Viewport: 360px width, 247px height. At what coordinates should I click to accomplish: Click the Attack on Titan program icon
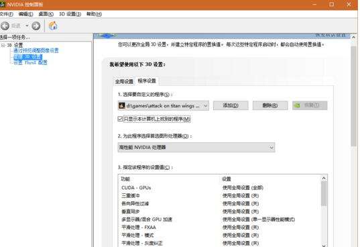(x=122, y=105)
